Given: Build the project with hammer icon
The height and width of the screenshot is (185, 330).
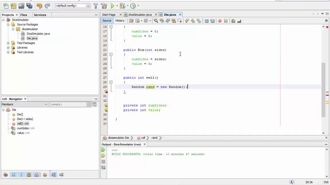Looking at the screenshot, I should [x=96, y=6].
